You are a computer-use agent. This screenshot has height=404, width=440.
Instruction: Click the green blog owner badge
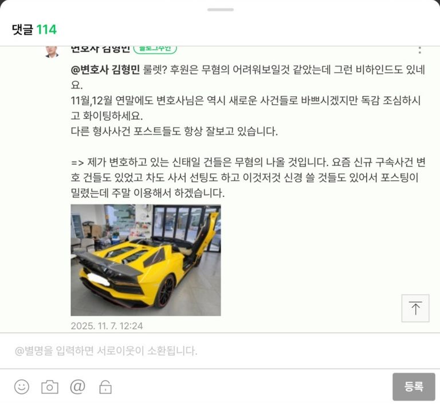click(x=155, y=49)
